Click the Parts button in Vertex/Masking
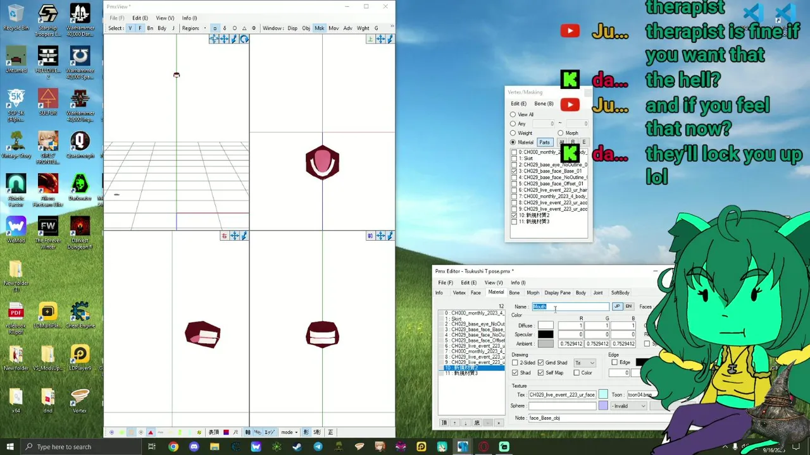 [x=544, y=142]
